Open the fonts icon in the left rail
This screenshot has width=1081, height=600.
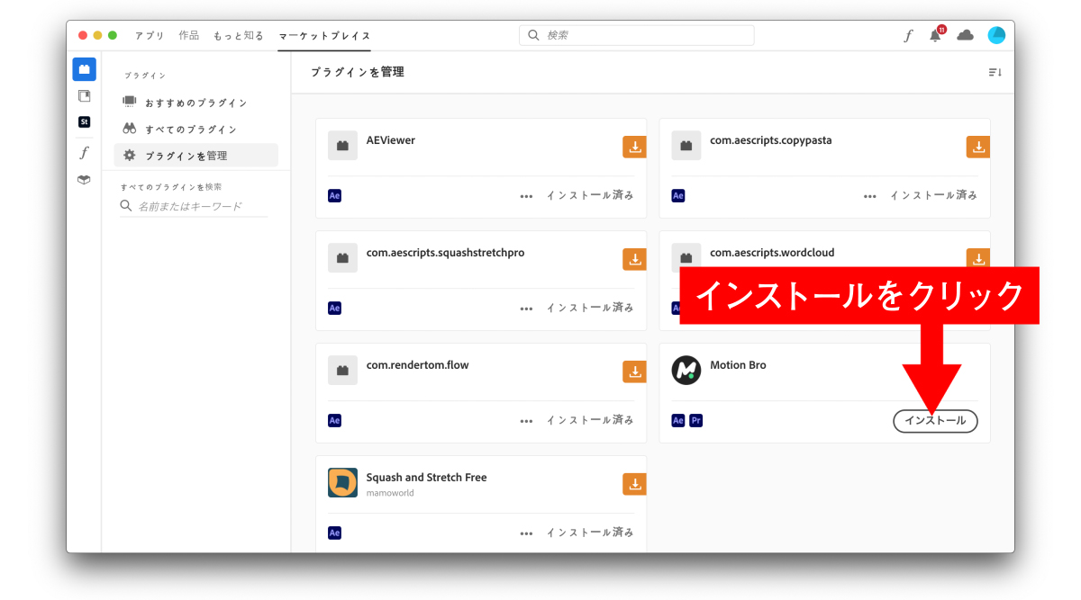point(84,152)
